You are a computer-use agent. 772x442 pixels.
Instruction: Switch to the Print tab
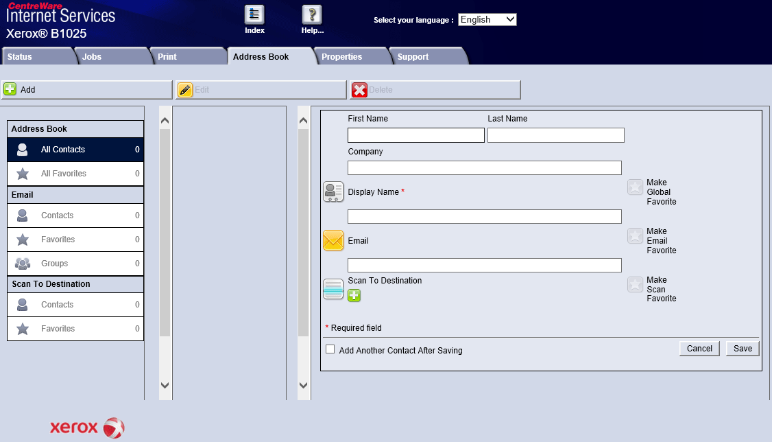click(189, 56)
